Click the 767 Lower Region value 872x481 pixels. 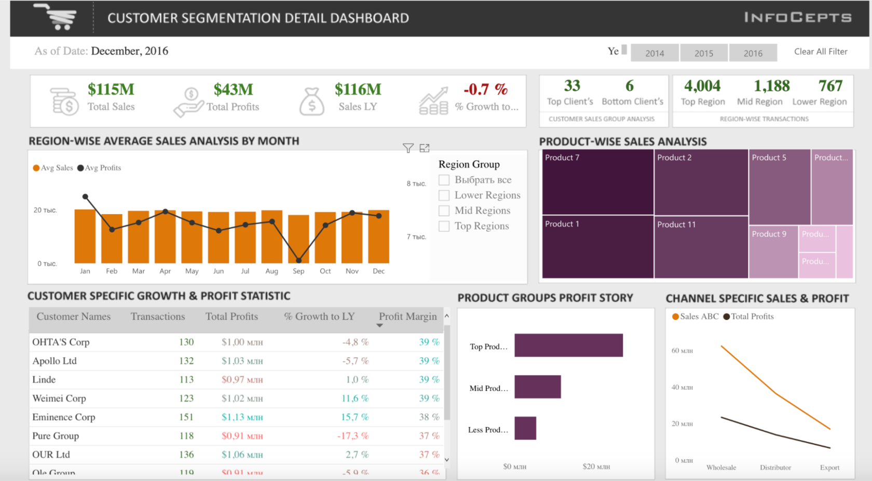[830, 86]
